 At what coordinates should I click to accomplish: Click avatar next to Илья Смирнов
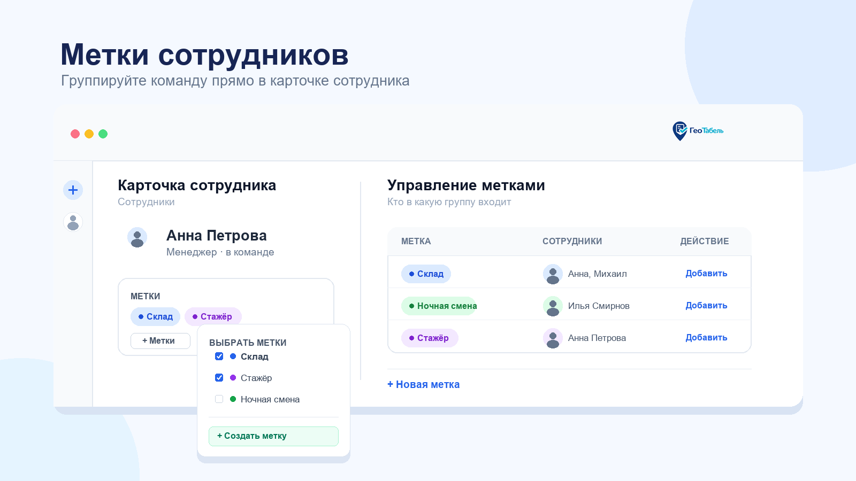553,306
